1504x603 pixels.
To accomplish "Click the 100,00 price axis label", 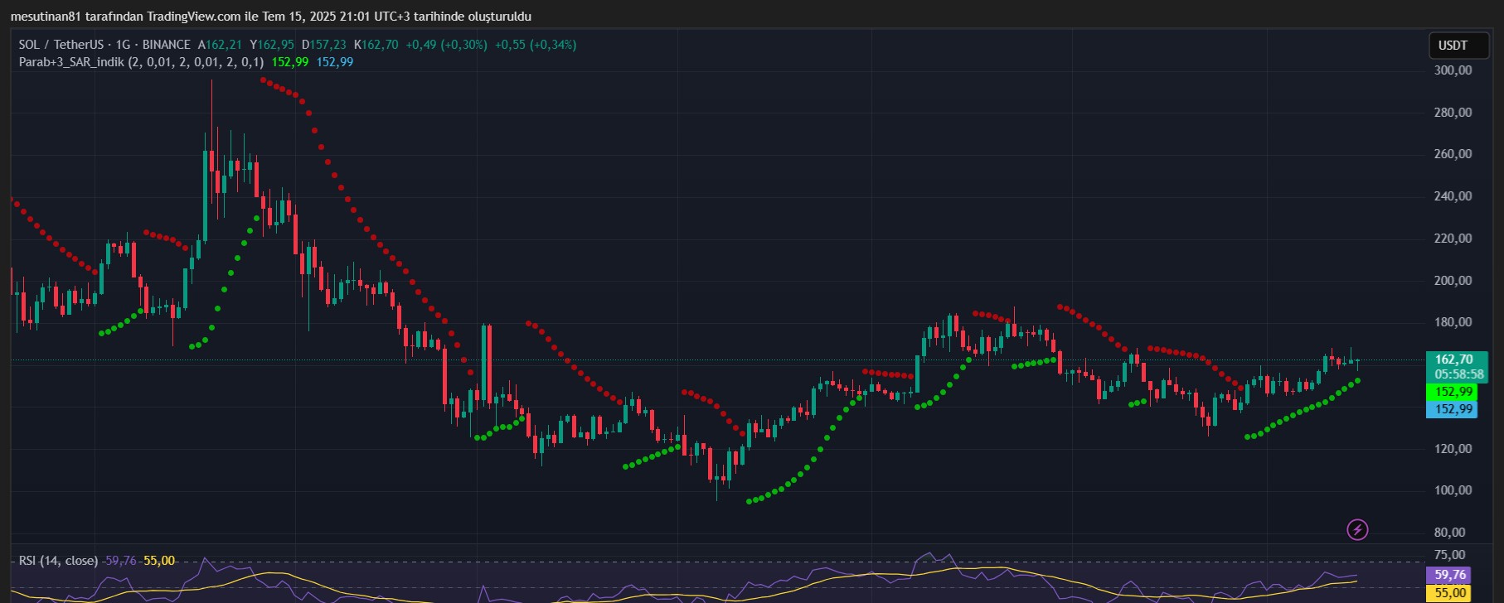I will tap(1453, 490).
